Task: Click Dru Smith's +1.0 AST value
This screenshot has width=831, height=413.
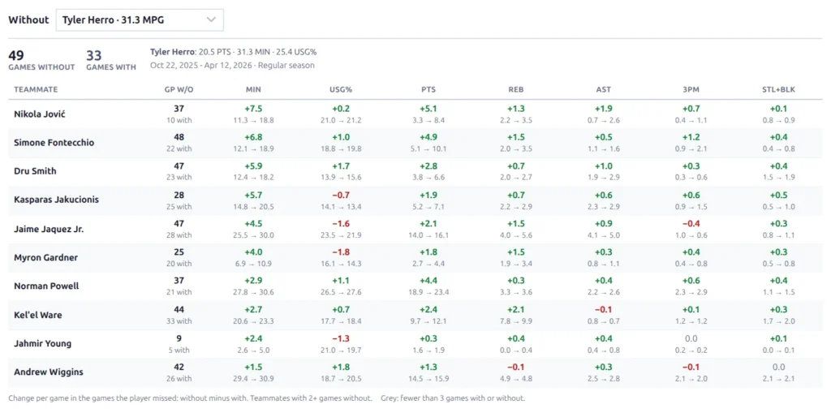Action: click(x=603, y=166)
